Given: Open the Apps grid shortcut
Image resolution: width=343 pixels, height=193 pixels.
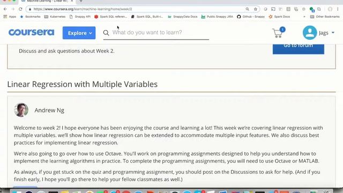Looking at the screenshot, I should (x=10, y=17).
